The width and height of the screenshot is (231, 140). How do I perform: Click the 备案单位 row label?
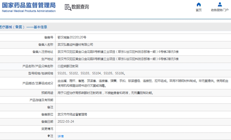[47, 115]
